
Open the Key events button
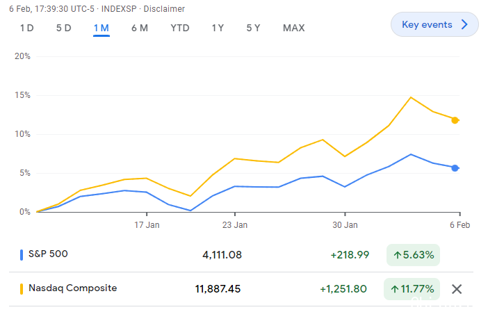434,24
